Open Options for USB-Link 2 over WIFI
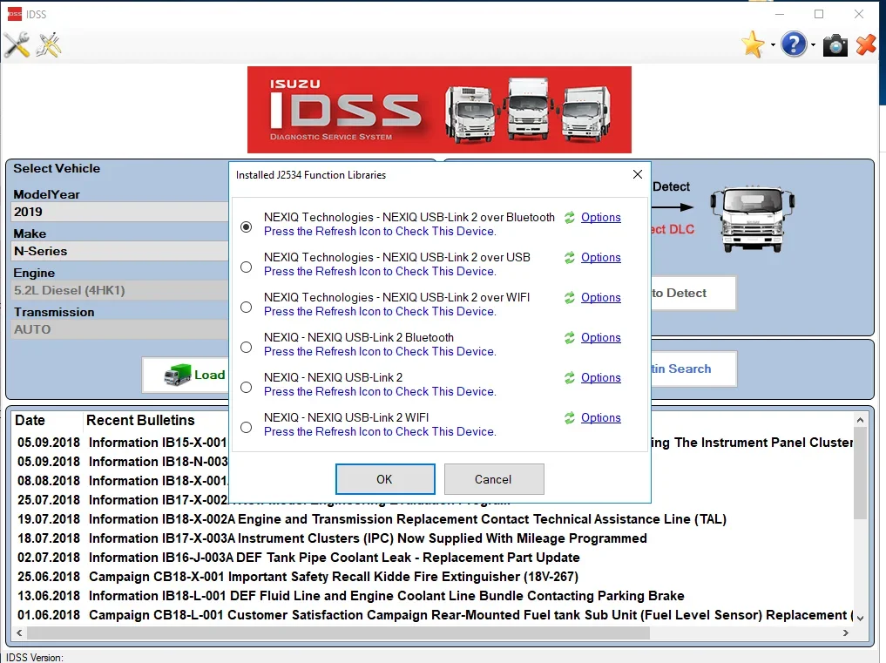This screenshot has height=663, width=886. pyautogui.click(x=600, y=298)
